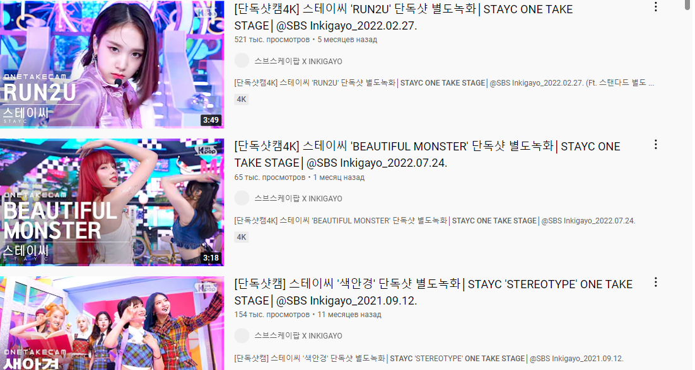
Task: Click the 4K badge on the RUN2U result
Action: (242, 99)
